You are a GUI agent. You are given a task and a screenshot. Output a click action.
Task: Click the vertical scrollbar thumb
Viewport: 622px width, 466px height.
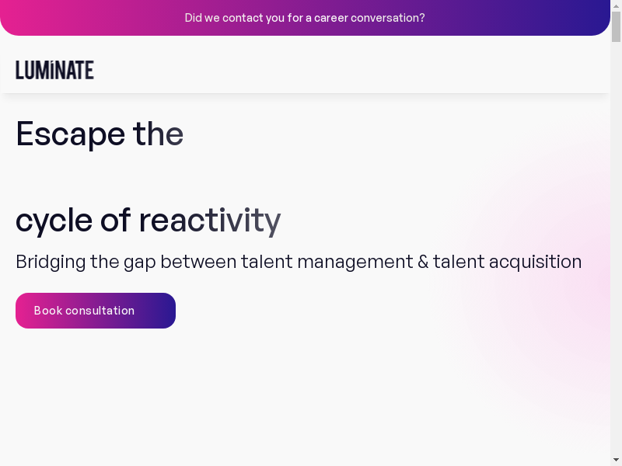(616, 26)
